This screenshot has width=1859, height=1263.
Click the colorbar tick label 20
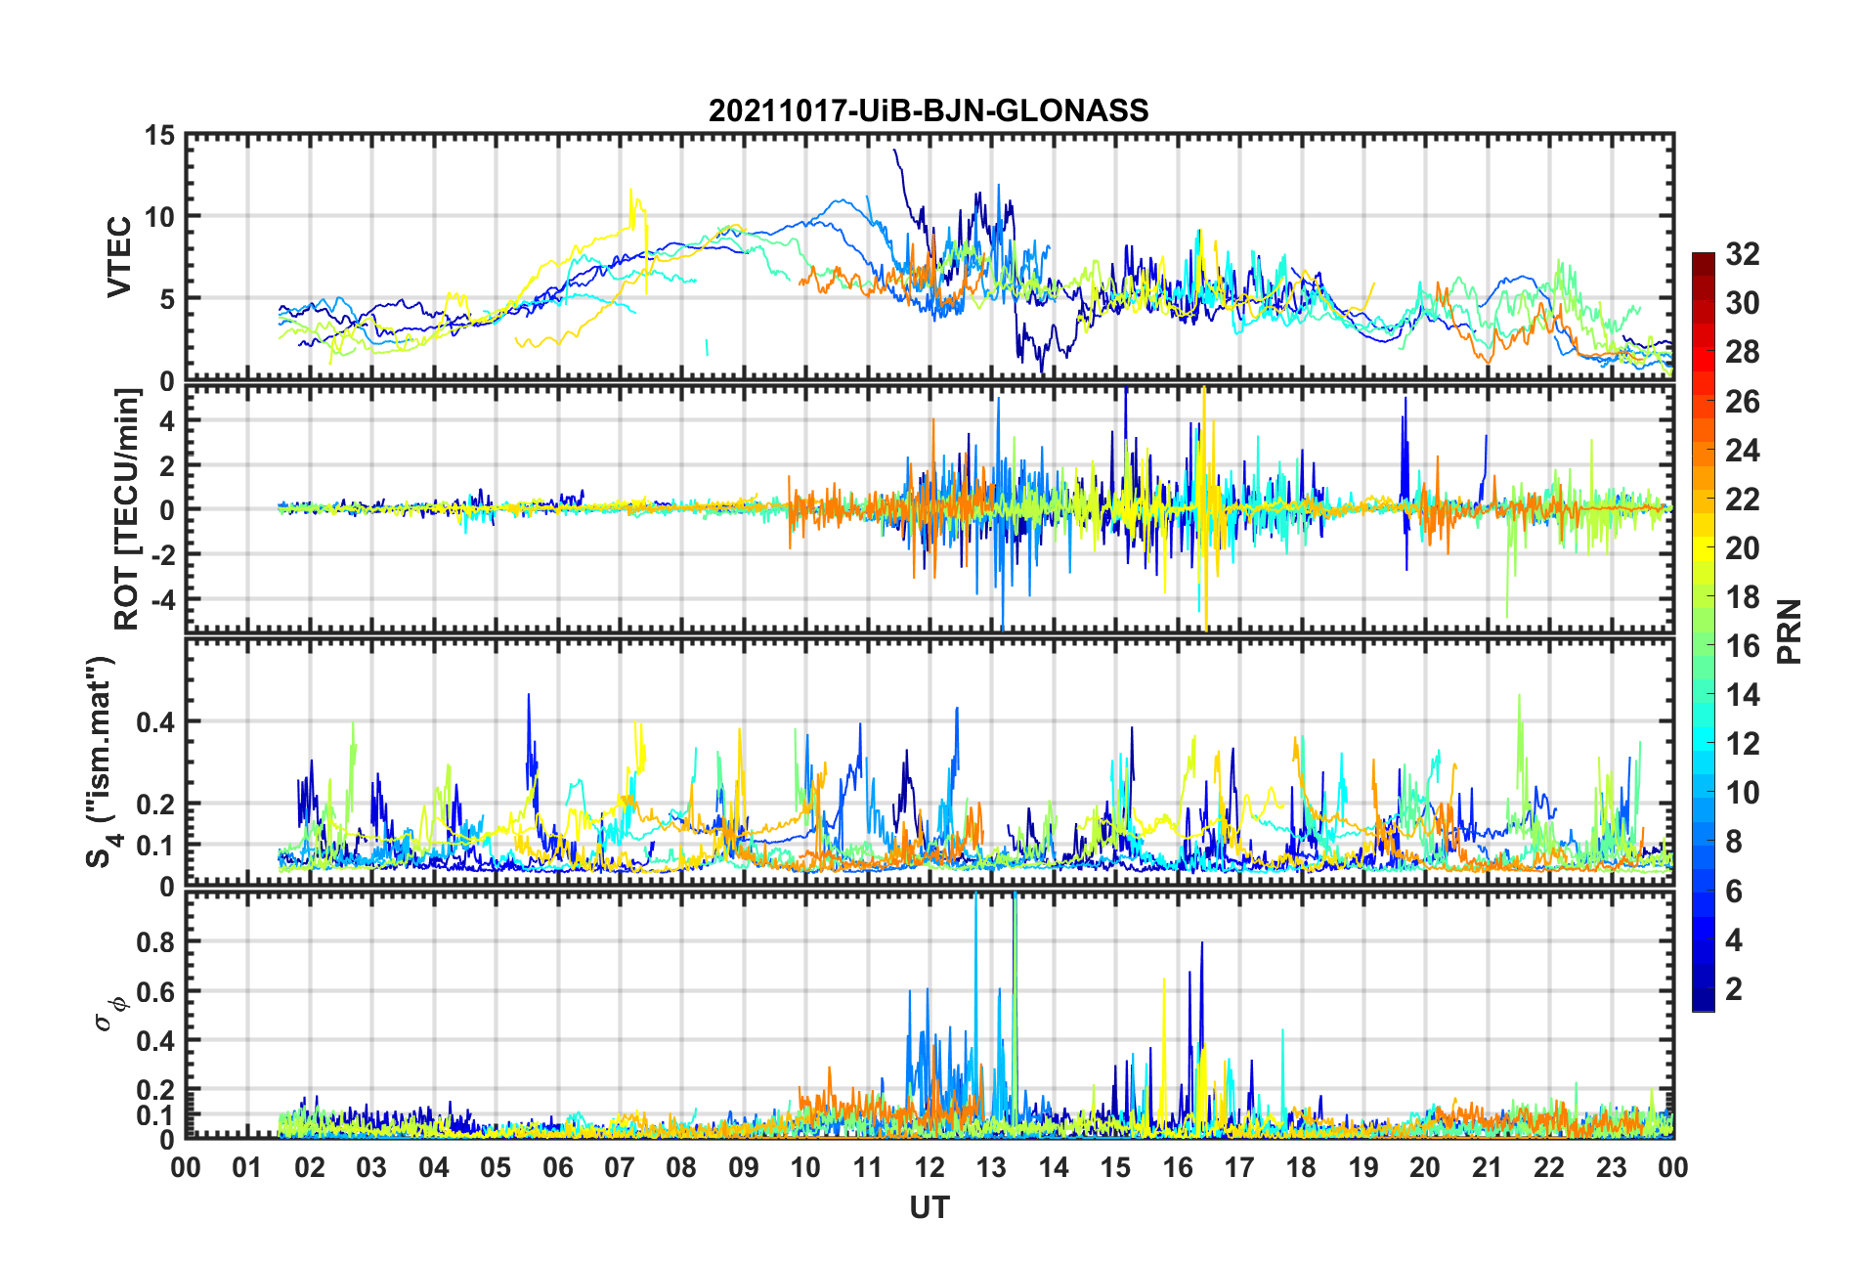click(x=1743, y=548)
